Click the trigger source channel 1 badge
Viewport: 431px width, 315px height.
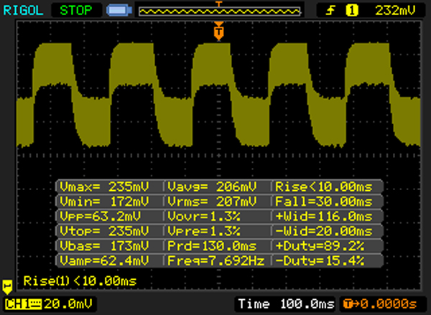tap(352, 11)
